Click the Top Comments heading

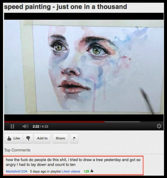point(17,150)
